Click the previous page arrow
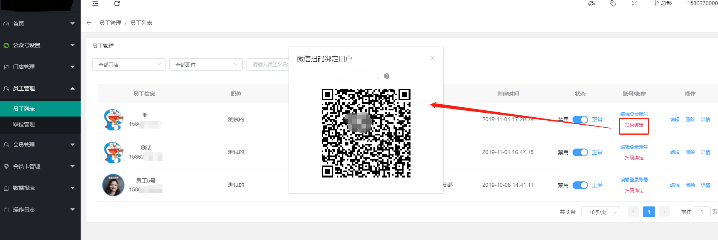This screenshot has height=240, width=718. pyautogui.click(x=634, y=212)
